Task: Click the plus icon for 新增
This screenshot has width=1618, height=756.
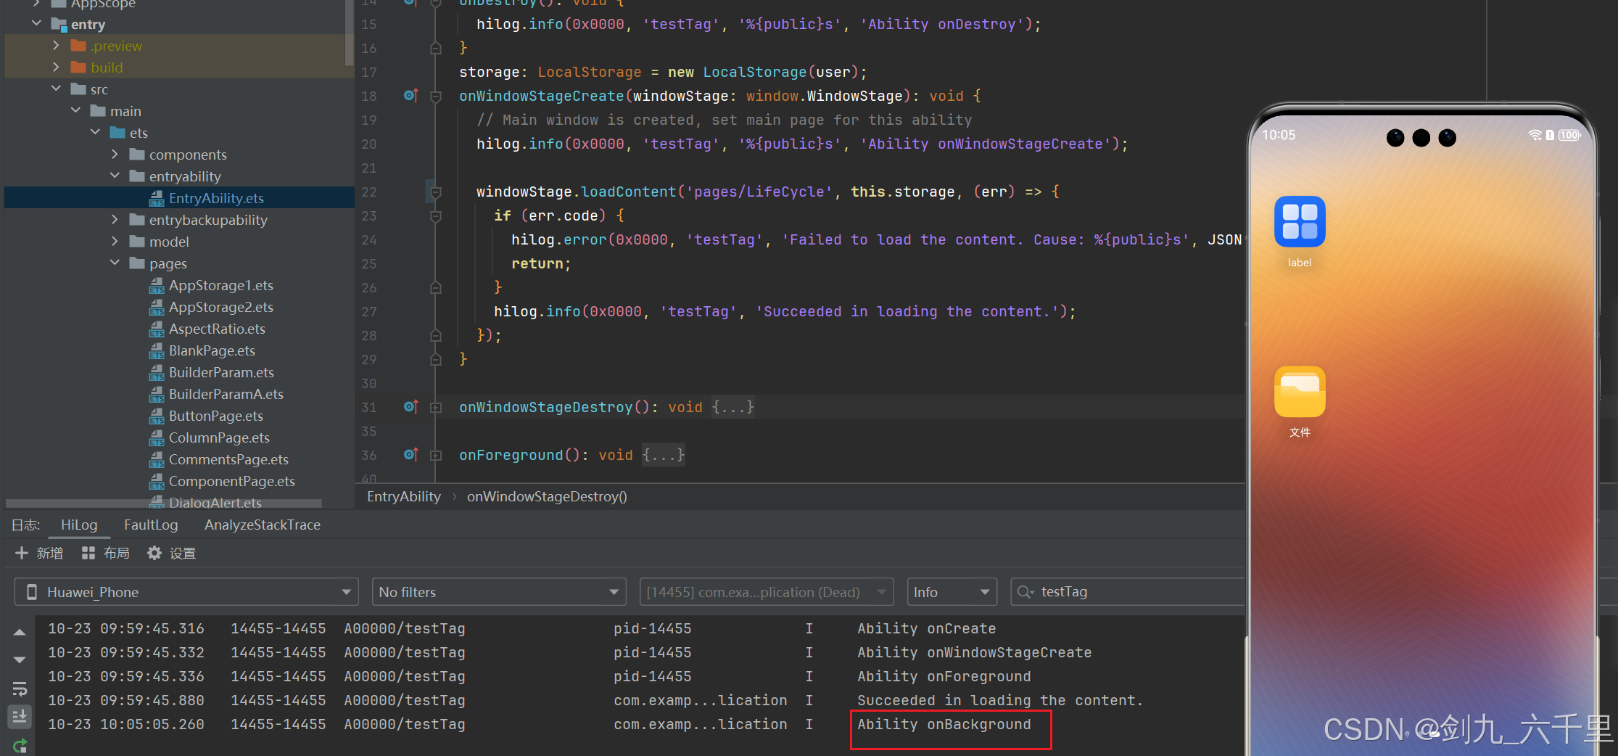Action: (22, 553)
